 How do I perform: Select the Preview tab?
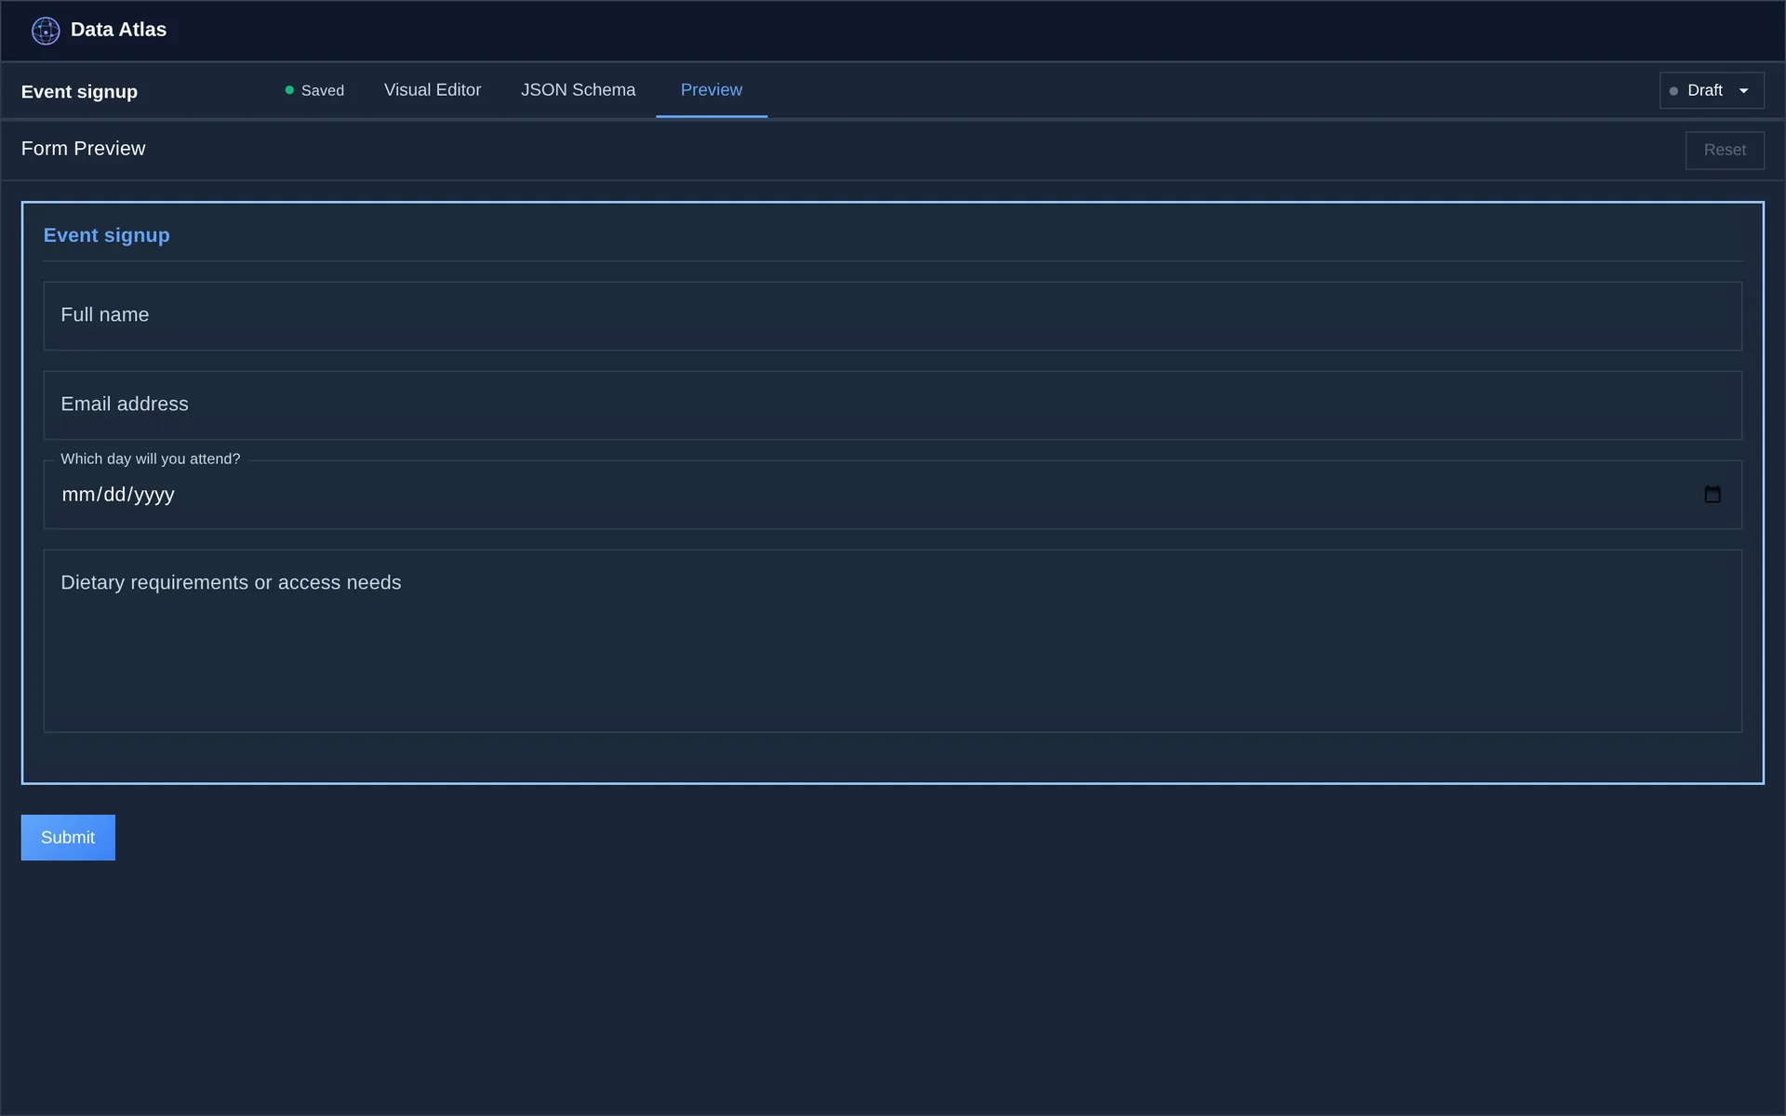point(712,90)
